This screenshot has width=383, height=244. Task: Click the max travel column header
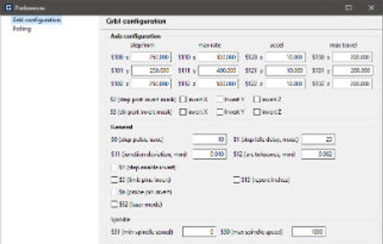pos(343,45)
